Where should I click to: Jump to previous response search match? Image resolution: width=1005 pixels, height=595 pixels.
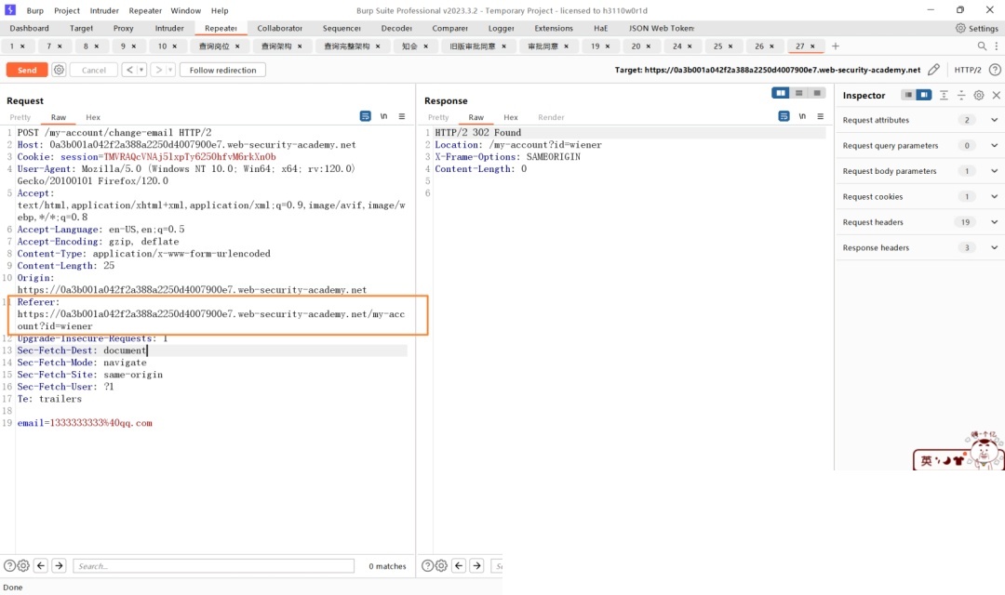point(459,565)
